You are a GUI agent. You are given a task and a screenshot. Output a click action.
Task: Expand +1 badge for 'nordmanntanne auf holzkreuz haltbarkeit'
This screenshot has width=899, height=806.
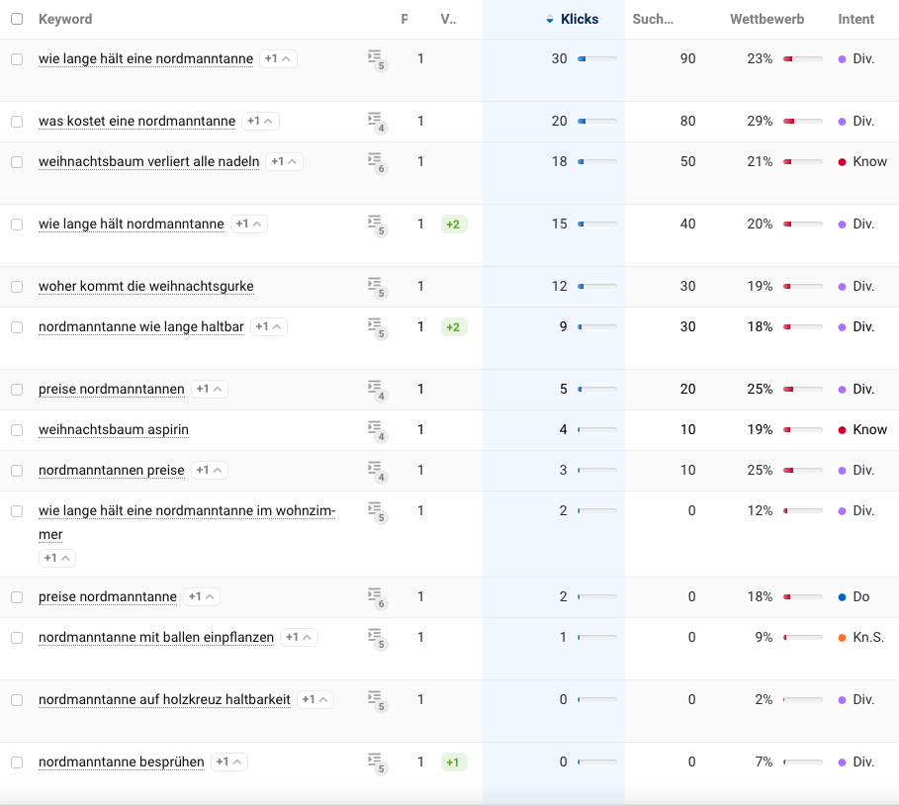click(x=315, y=700)
